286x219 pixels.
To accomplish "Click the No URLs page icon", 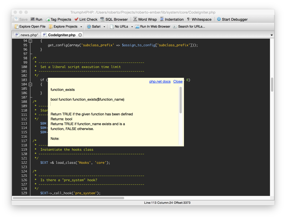I will 112,27.
